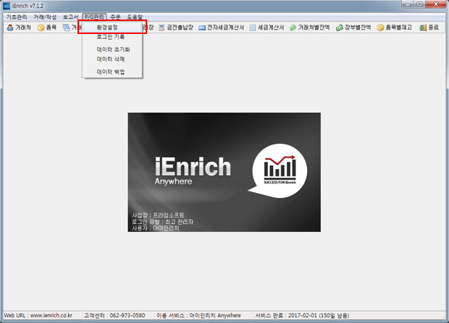Open the 기초관리 menu
The width and height of the screenshot is (449, 323).
(x=17, y=17)
